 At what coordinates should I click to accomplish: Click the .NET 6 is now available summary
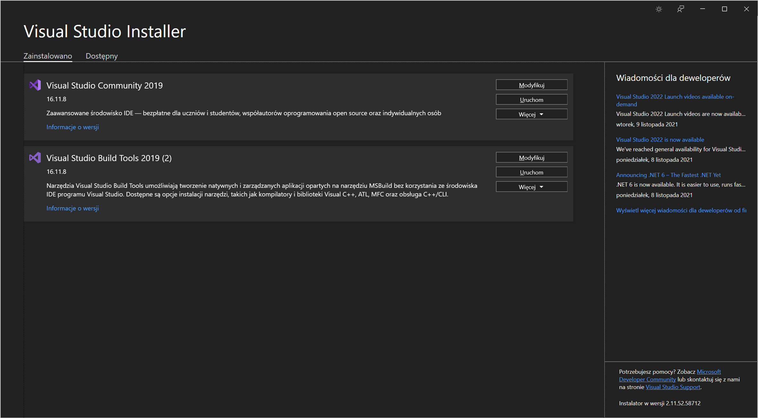[681, 184]
